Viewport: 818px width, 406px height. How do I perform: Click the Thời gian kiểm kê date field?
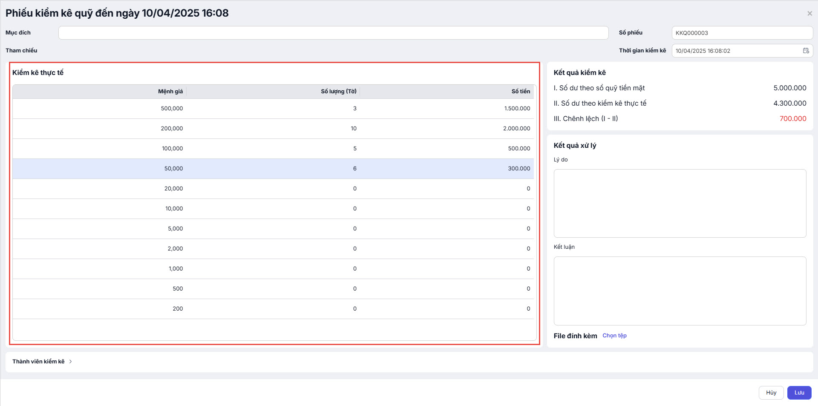coord(737,51)
